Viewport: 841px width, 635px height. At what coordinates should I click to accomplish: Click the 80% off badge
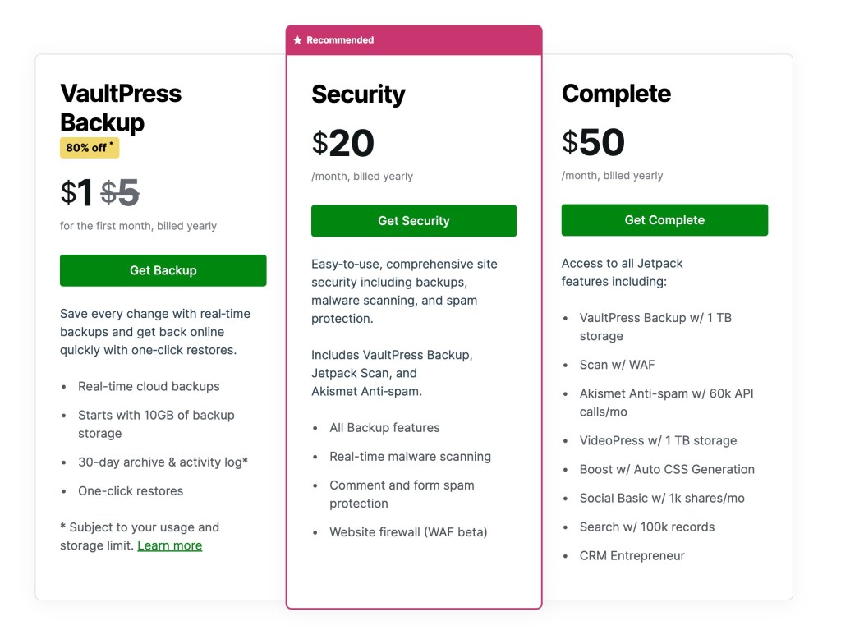coord(90,148)
